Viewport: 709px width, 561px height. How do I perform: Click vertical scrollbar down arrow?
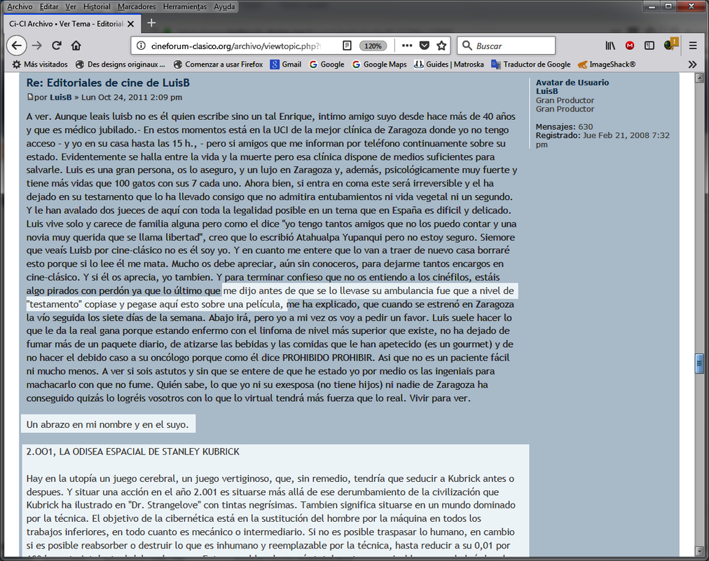[699, 551]
